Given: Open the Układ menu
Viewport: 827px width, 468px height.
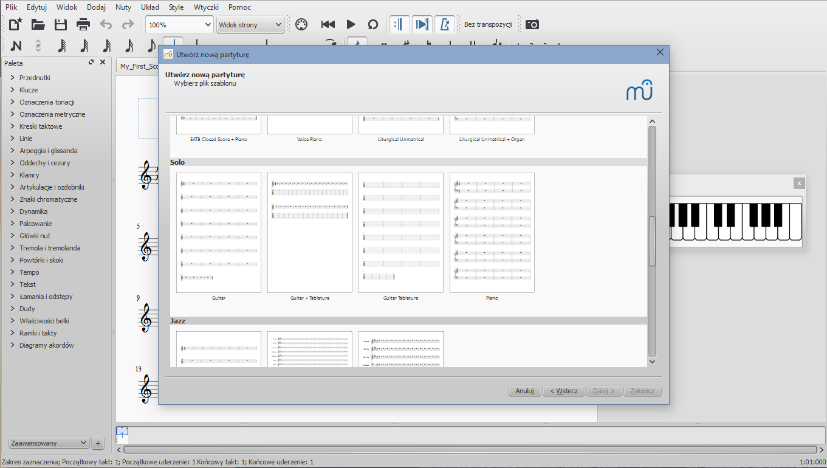Looking at the screenshot, I should pos(149,7).
